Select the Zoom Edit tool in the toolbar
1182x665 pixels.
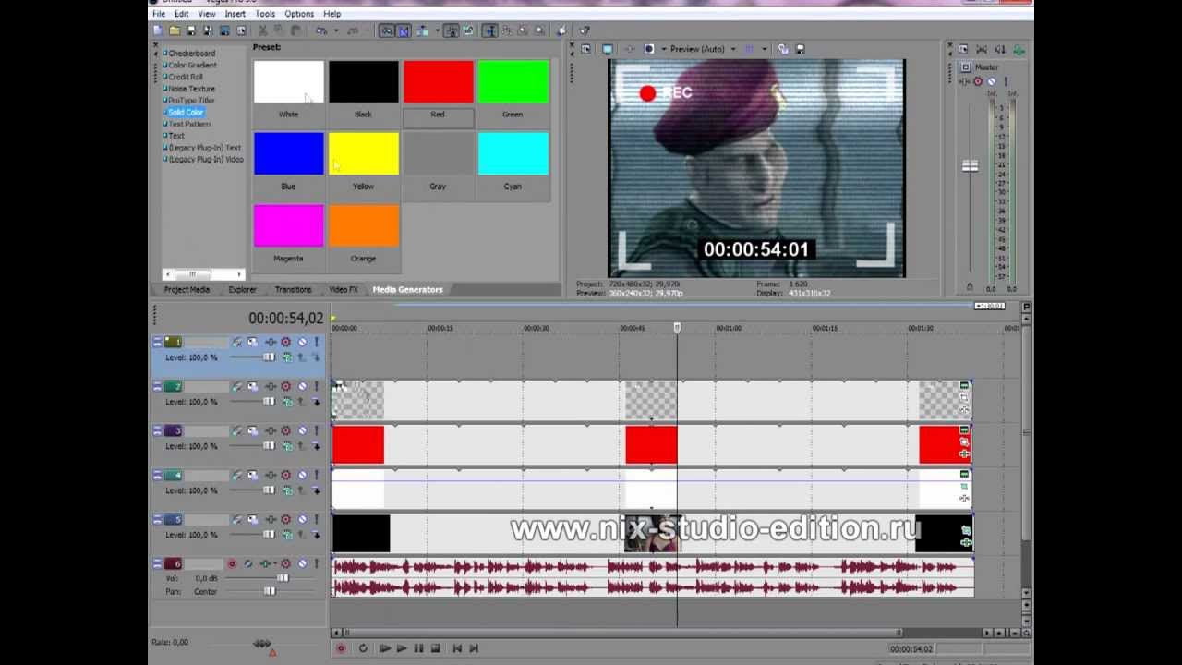[x=539, y=30]
